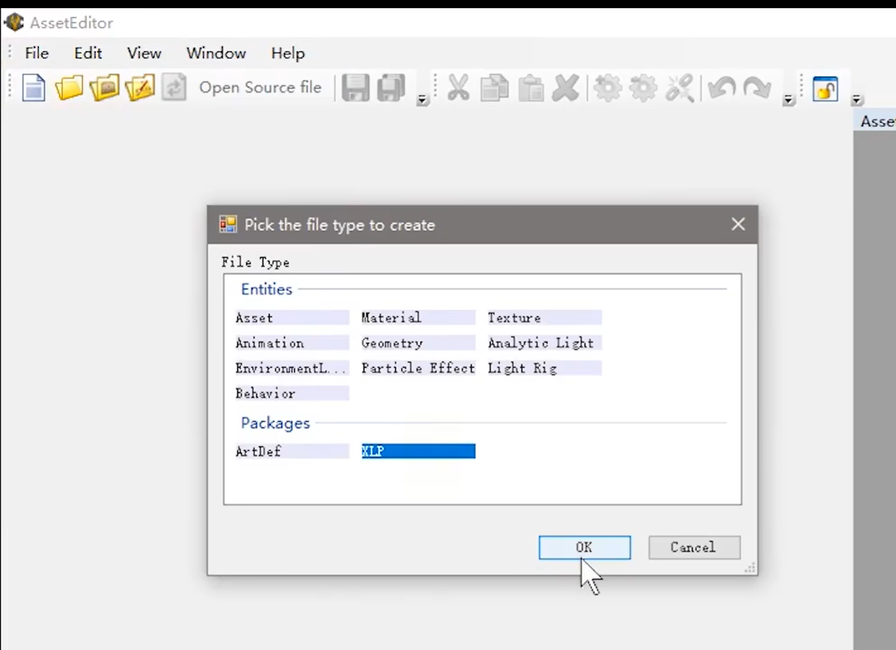Click the dialog title bar icon

228,224
